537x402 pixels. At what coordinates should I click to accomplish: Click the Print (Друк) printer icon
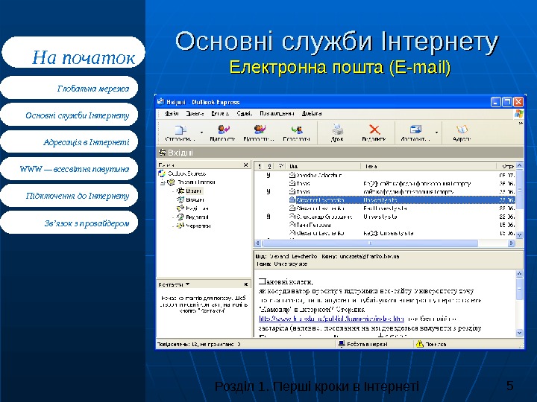tap(338, 130)
